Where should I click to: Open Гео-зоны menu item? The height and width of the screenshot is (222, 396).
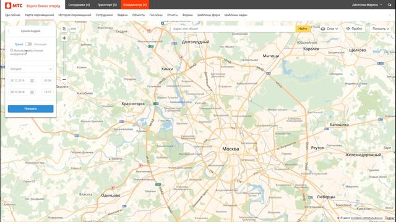point(156,15)
